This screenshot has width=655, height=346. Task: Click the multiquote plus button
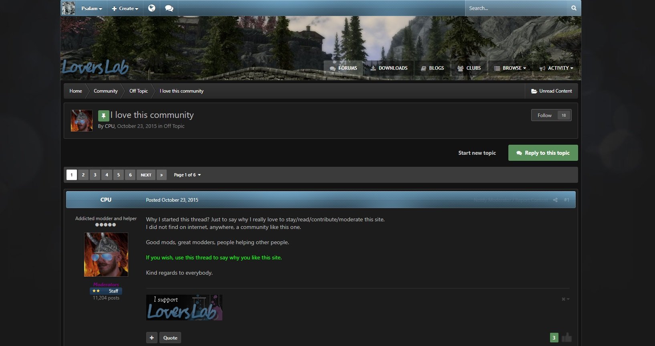[x=152, y=338]
